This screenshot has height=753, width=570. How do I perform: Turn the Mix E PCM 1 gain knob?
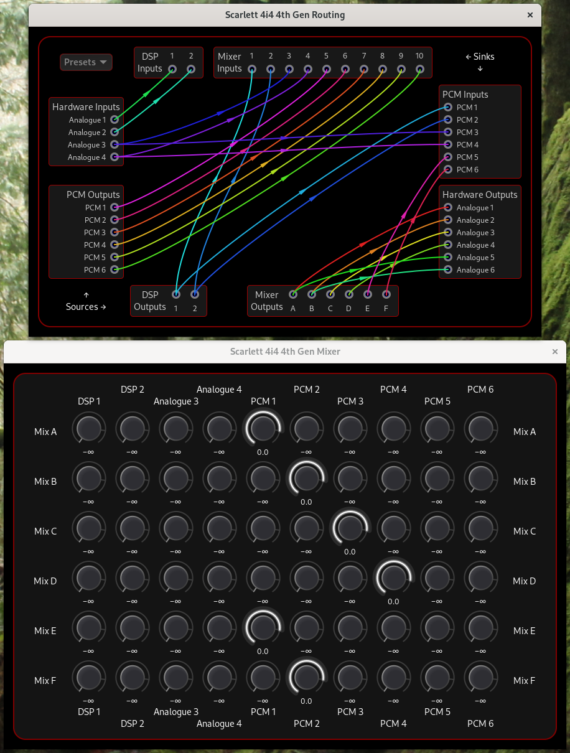[x=263, y=627]
